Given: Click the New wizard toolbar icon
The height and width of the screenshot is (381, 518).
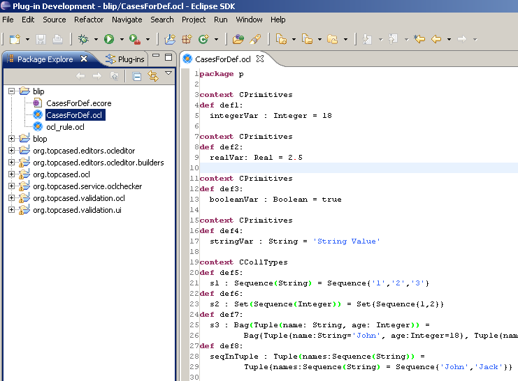Looking at the screenshot, I should 15,39.
